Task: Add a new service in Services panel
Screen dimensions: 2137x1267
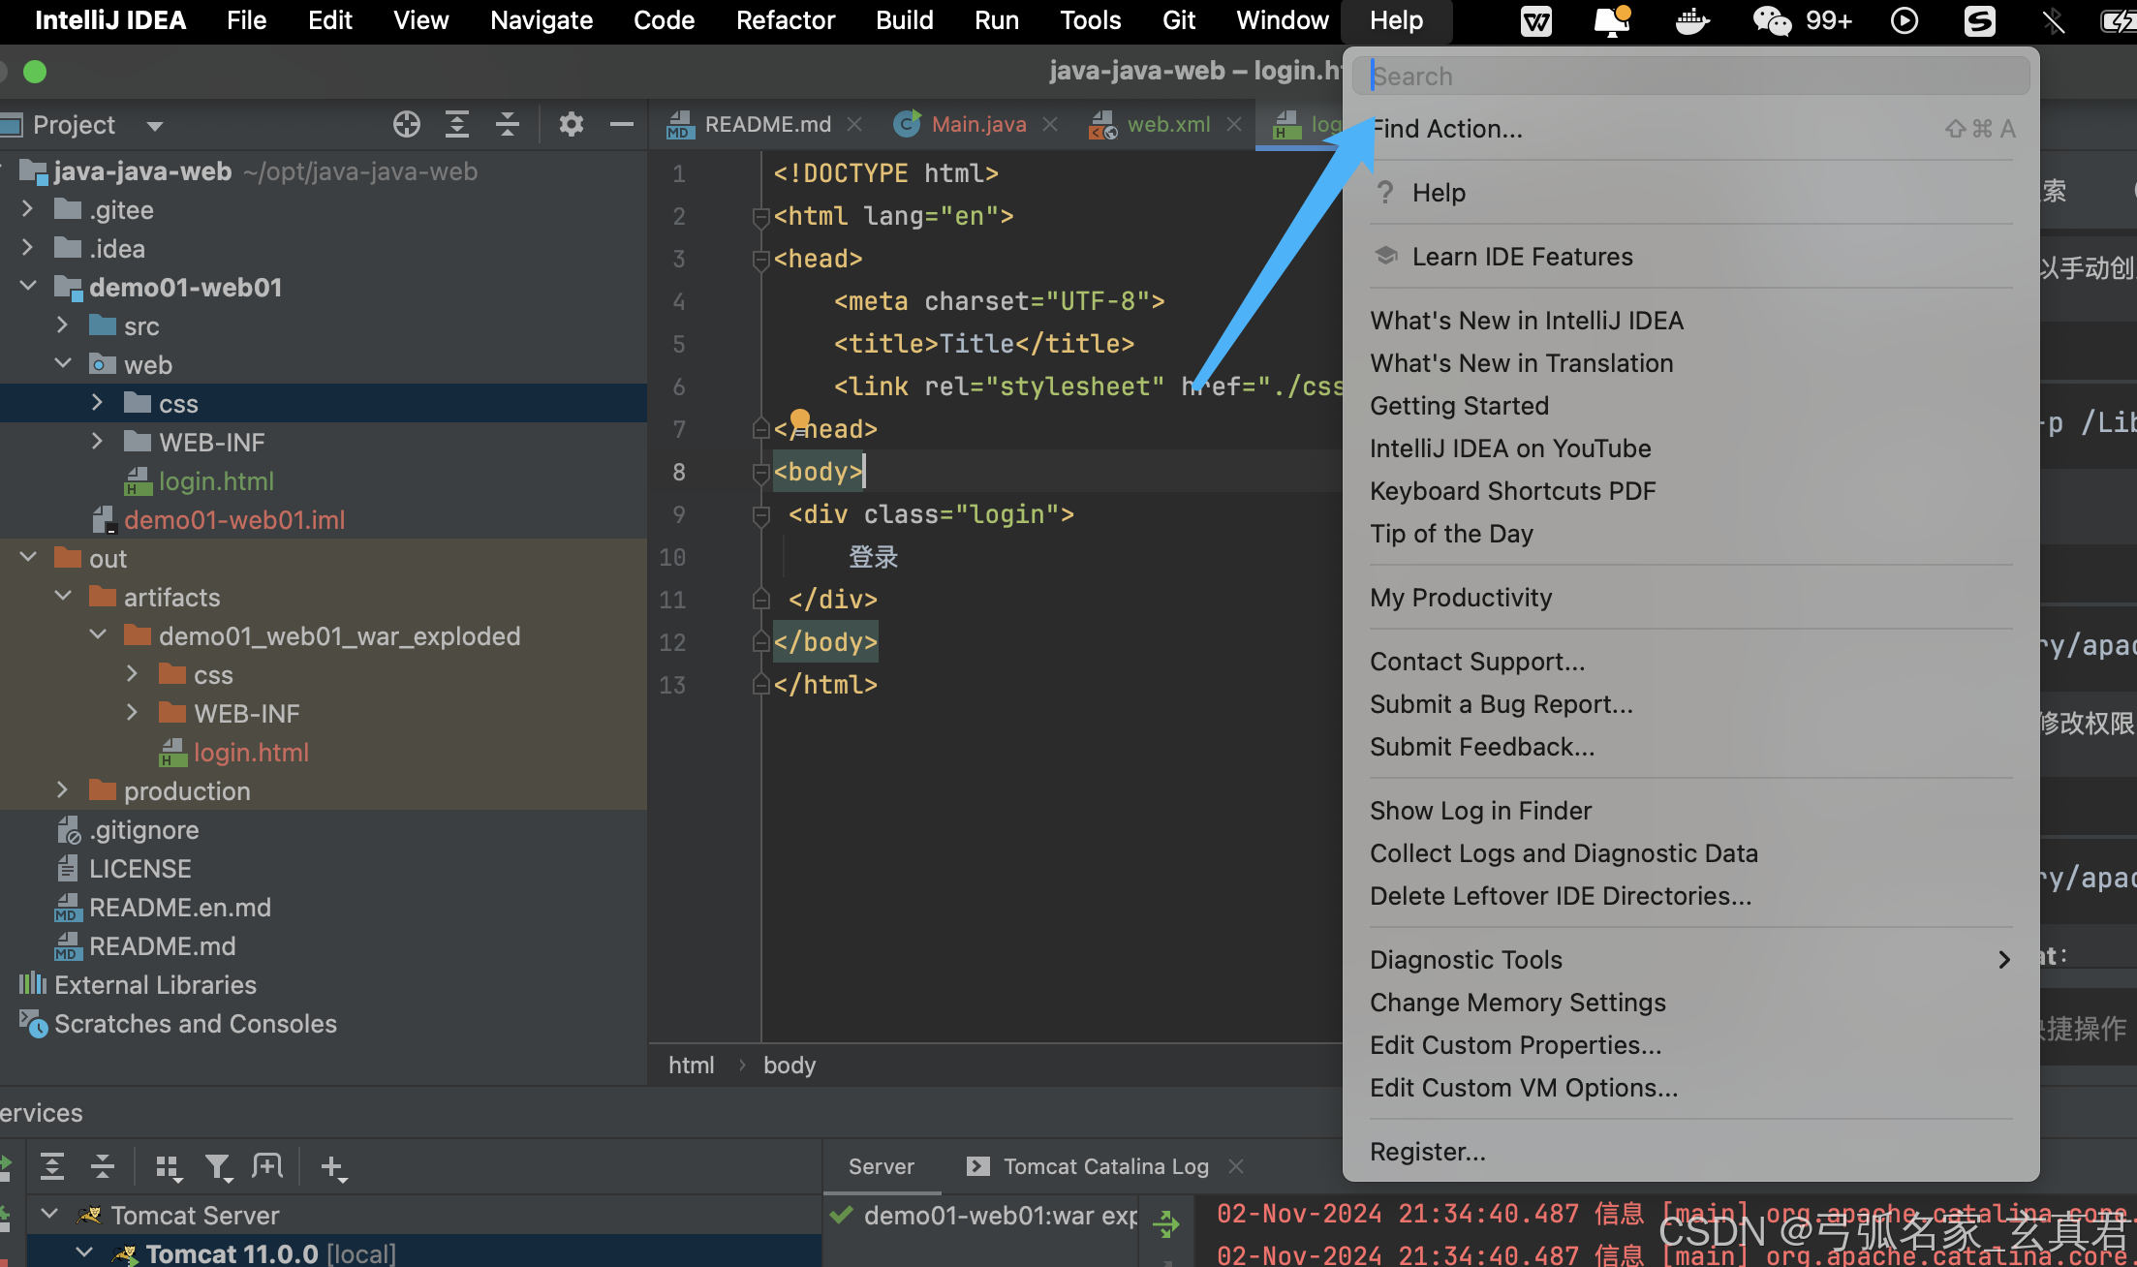Action: coord(333,1166)
